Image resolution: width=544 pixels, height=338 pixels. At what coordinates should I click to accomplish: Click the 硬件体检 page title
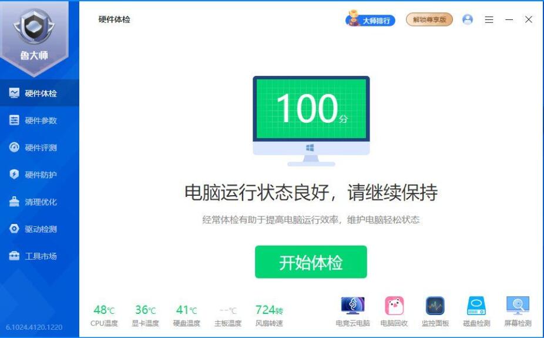tap(114, 19)
